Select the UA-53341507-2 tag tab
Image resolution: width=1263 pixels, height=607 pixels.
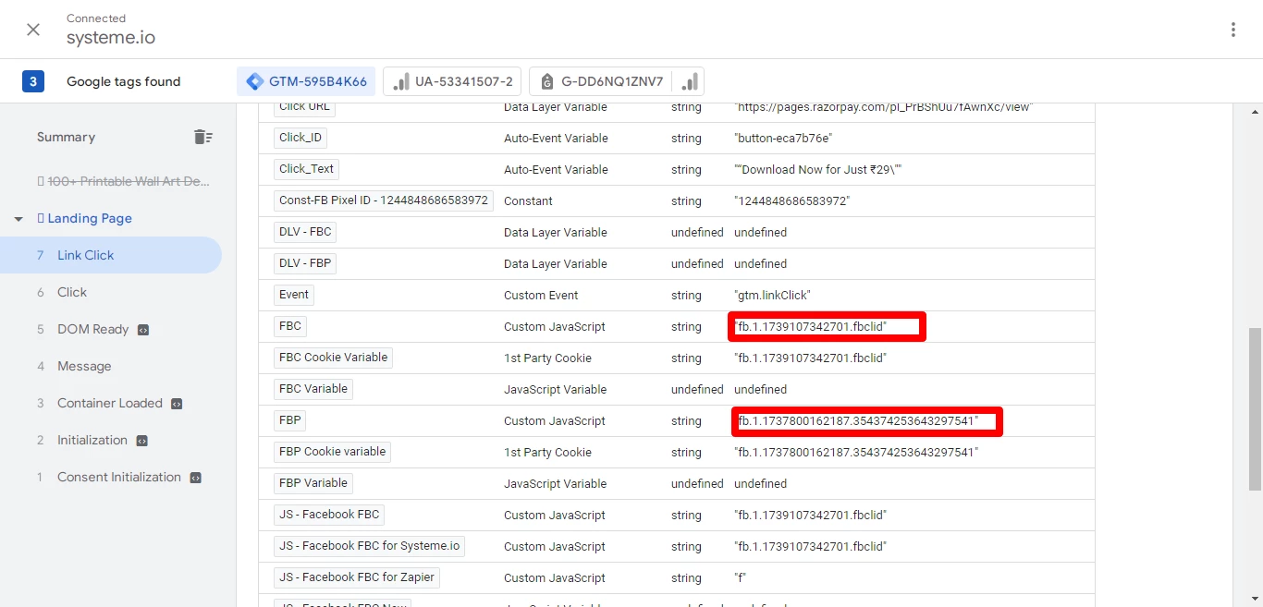(452, 81)
